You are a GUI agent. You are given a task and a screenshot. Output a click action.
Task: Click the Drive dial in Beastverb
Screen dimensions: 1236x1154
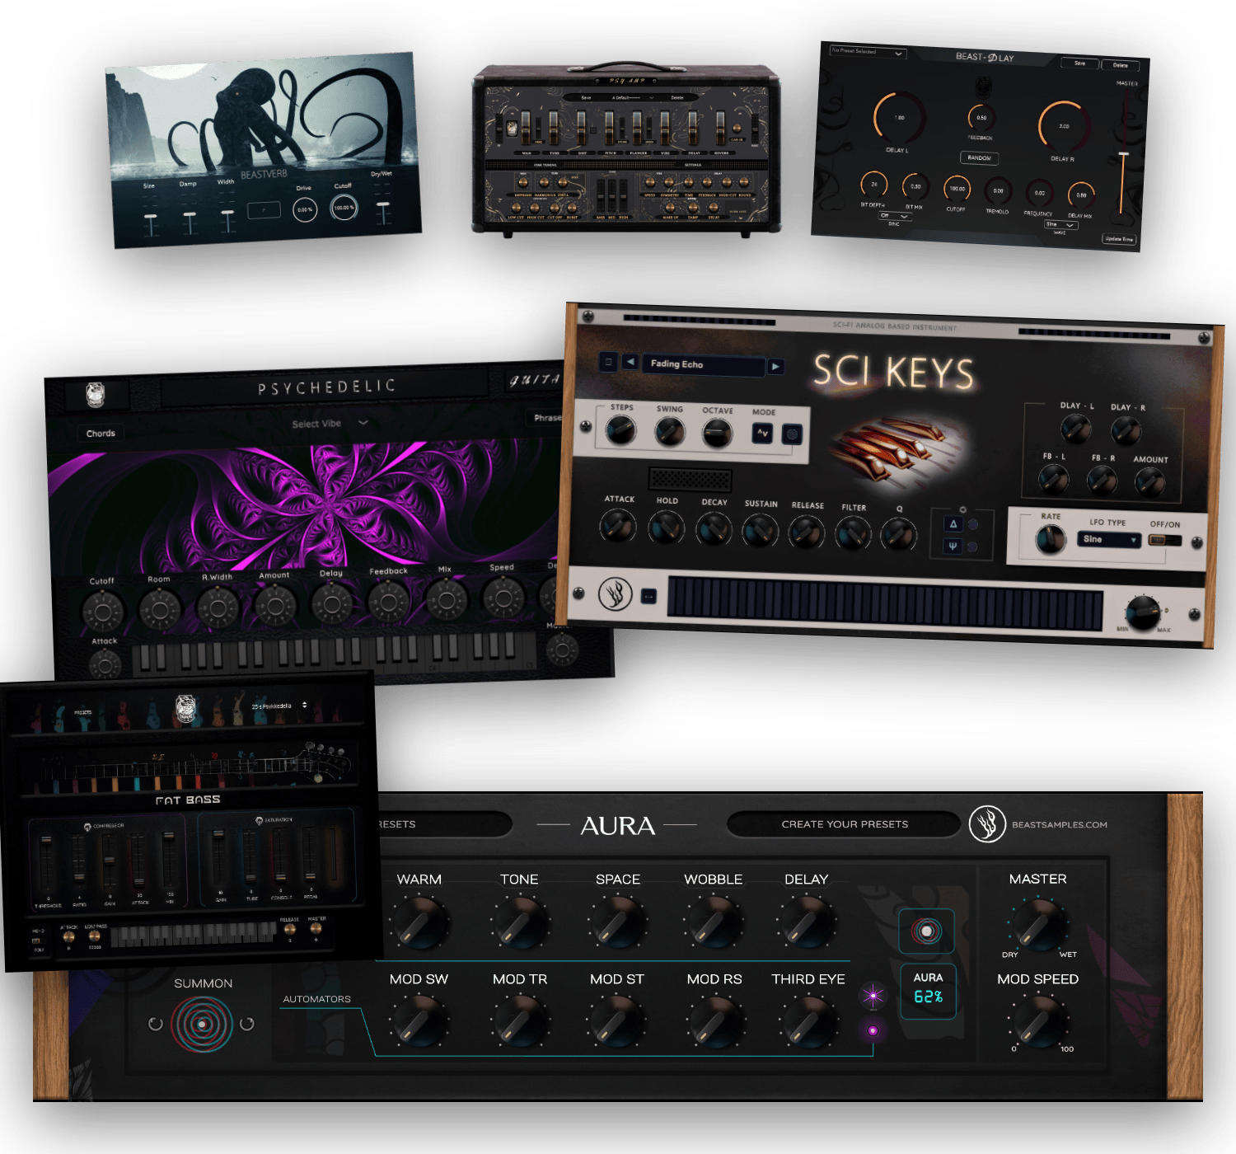point(305,209)
